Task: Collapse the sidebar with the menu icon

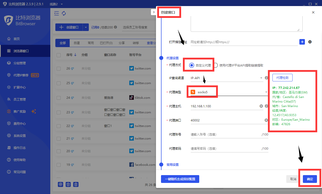Action: (57, 13)
